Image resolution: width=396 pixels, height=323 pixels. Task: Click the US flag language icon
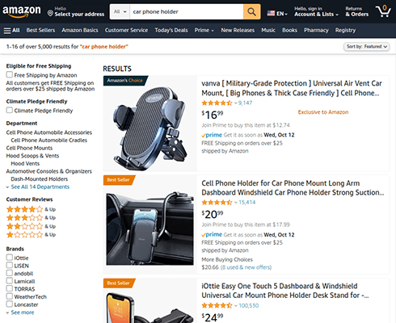pyautogui.click(x=271, y=13)
